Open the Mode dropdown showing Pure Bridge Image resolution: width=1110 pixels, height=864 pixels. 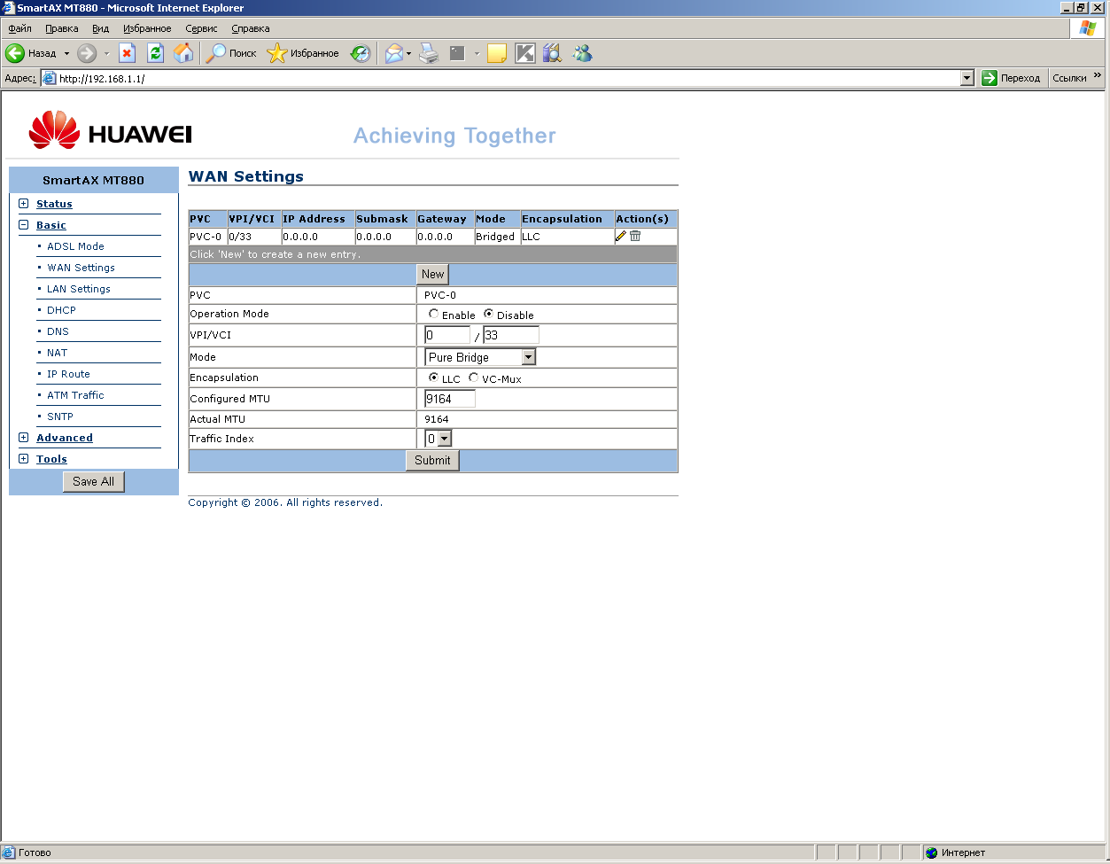pos(480,357)
